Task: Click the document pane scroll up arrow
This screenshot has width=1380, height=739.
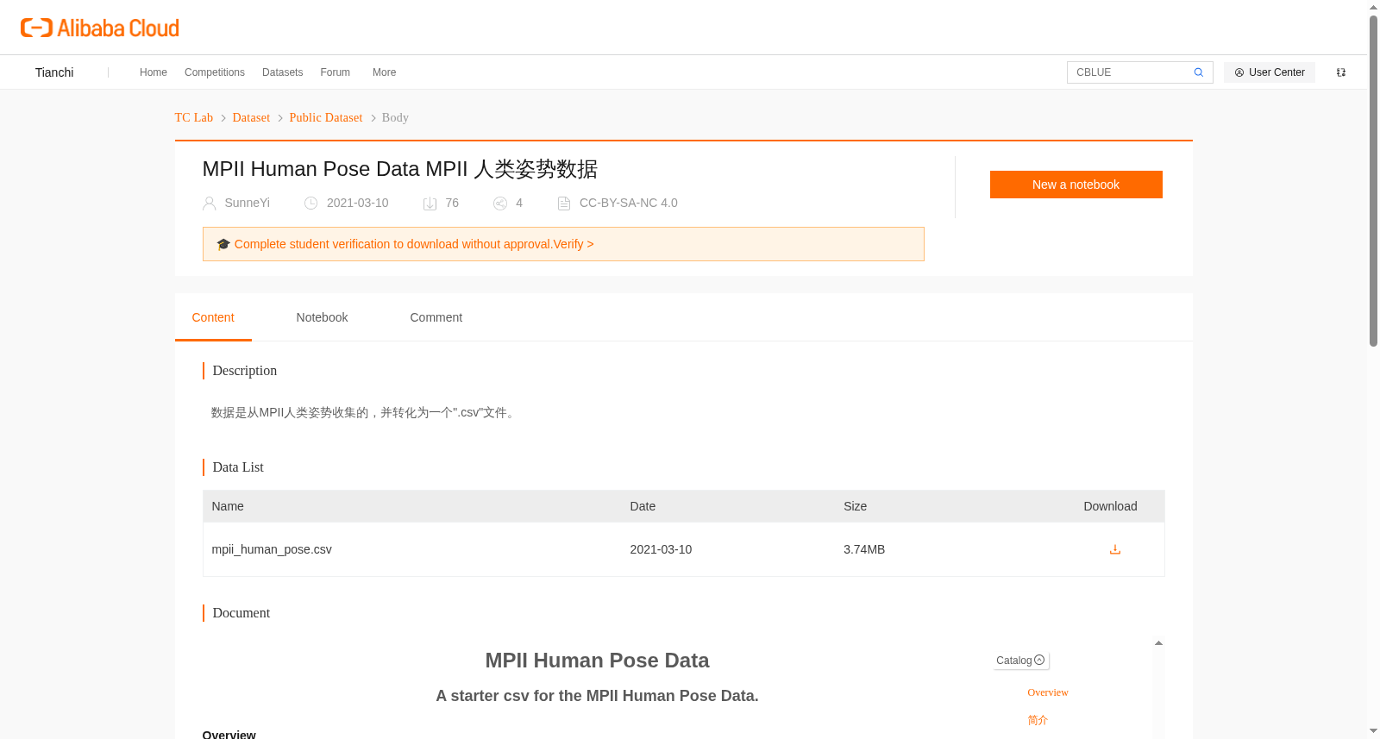Action: tap(1158, 643)
